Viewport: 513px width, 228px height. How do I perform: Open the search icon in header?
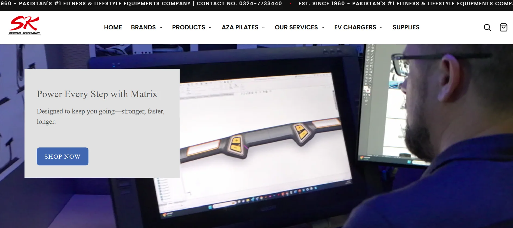487,27
